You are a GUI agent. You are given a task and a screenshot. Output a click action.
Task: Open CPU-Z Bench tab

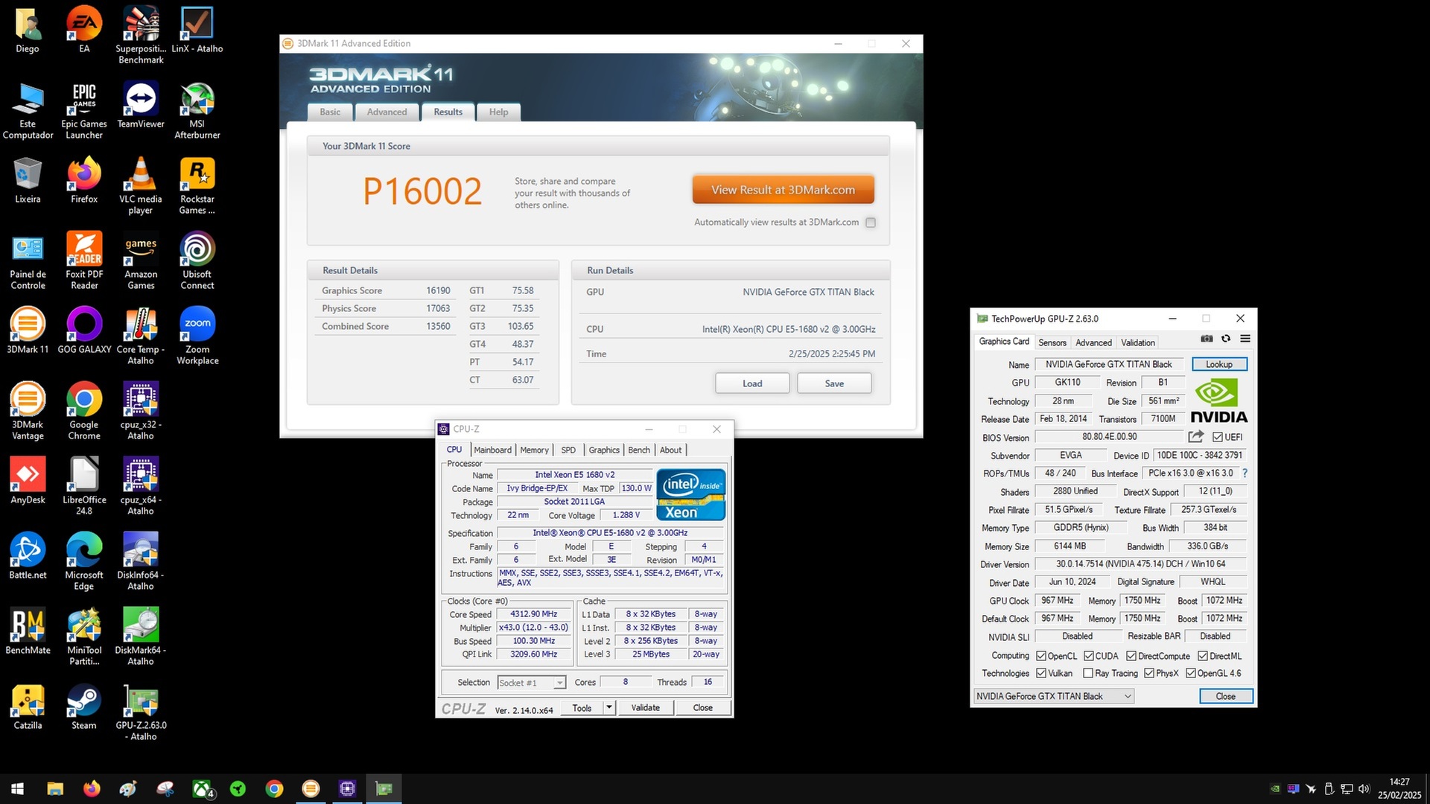[x=639, y=450]
